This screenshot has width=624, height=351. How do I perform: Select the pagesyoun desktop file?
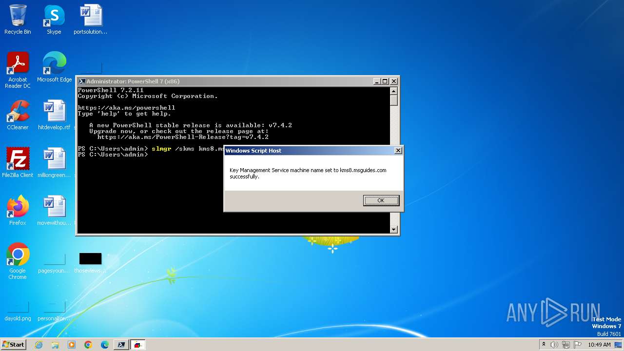click(54, 262)
